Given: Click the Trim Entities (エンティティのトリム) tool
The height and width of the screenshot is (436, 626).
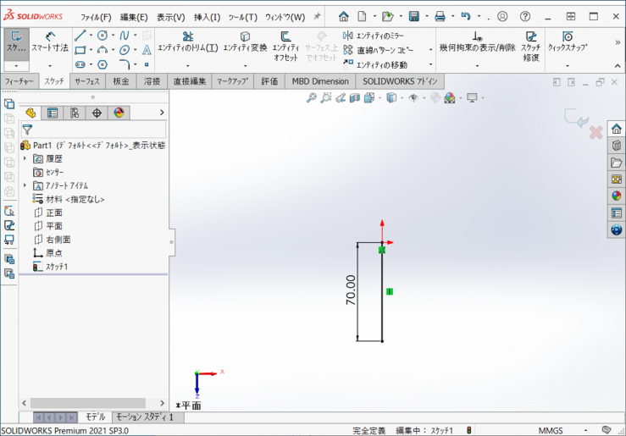Looking at the screenshot, I should click(x=187, y=42).
